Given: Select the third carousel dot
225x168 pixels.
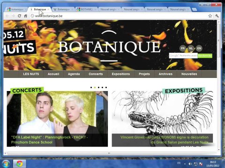Looking at the screenshot, I should click(x=98, y=87).
